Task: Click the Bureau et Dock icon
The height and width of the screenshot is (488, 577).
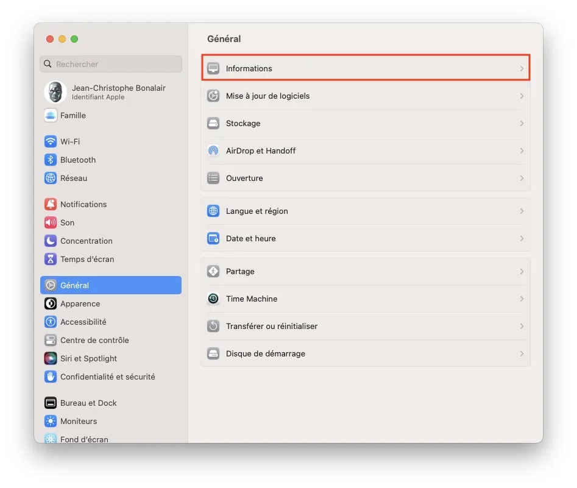Action: coord(51,403)
